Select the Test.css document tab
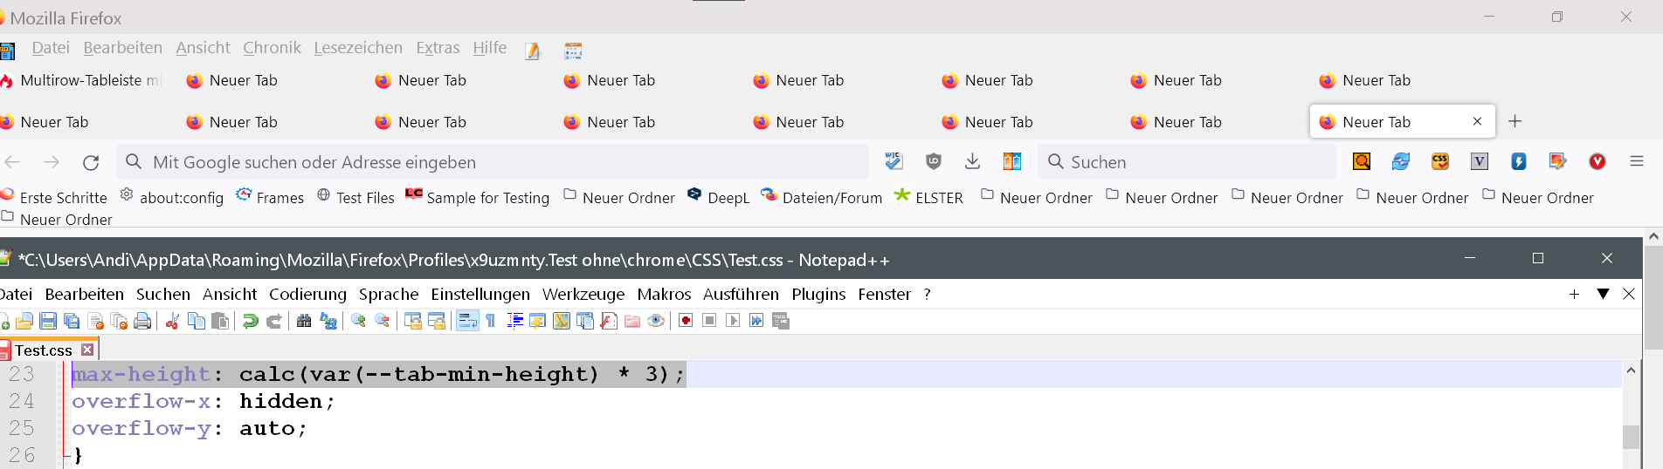1663x469 pixels. (43, 350)
